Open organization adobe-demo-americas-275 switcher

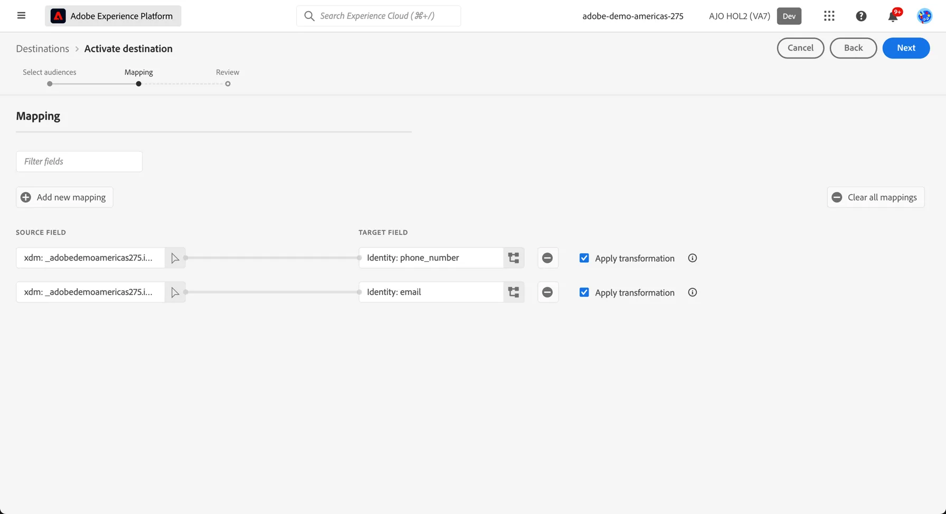[632, 16]
